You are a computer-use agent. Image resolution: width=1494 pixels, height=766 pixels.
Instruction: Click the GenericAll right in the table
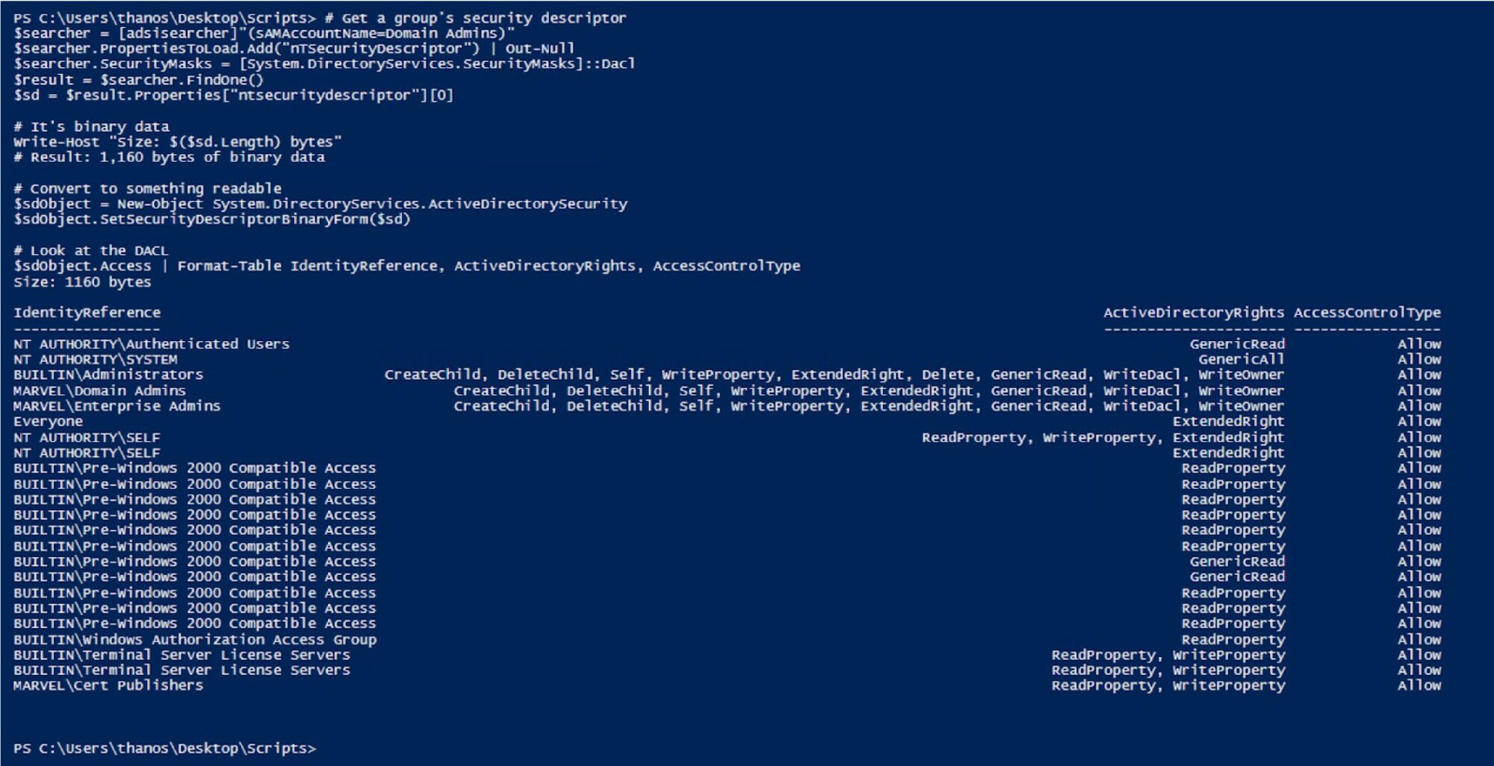1242,360
